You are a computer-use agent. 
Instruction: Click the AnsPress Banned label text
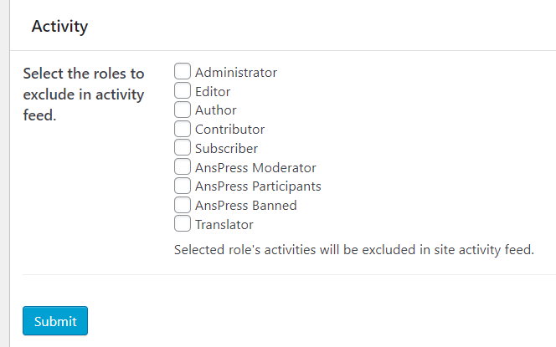pos(245,206)
